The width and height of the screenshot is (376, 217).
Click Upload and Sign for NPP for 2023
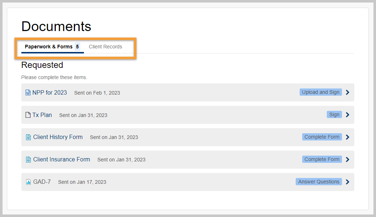pyautogui.click(x=321, y=92)
